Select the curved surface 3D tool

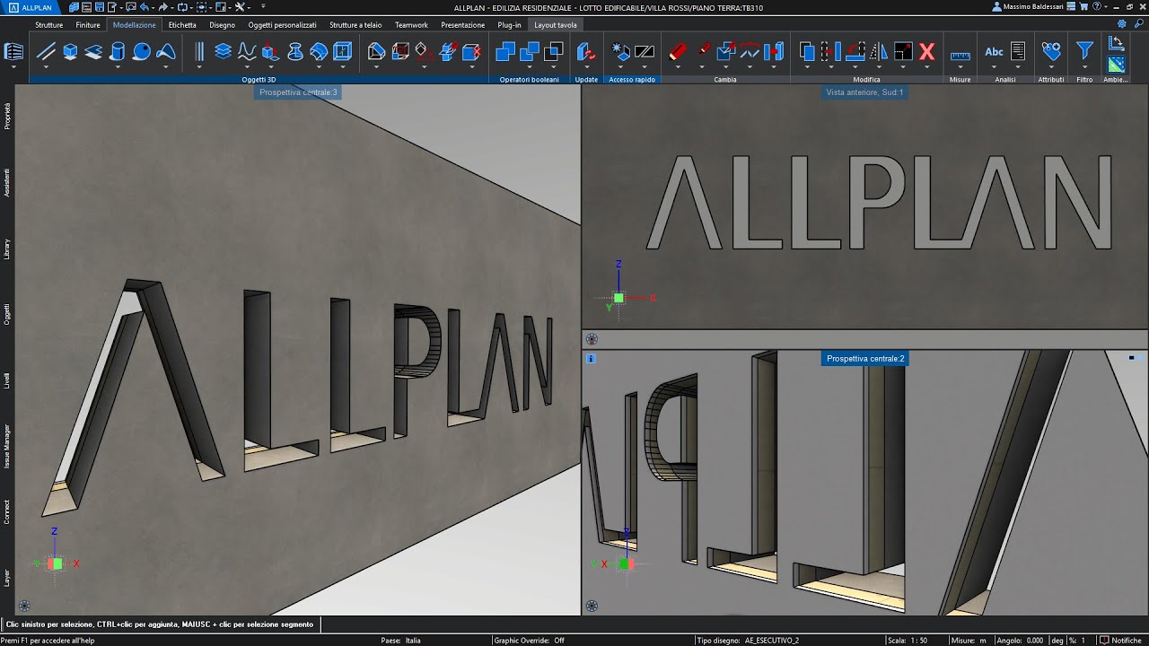pos(165,52)
